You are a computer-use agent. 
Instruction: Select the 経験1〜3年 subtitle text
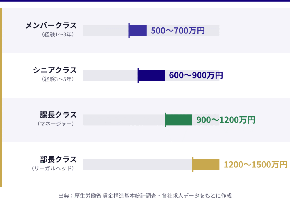pos(58,35)
